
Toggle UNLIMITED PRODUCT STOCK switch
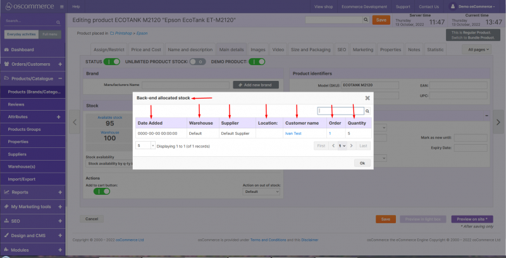198,61
